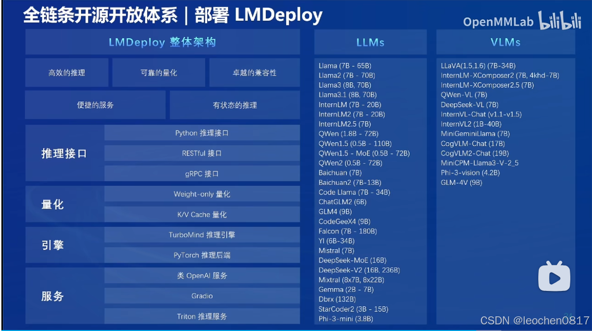Select the 'TurboMind 推理引擎' row
This screenshot has height=331, width=592.
(x=202, y=234)
